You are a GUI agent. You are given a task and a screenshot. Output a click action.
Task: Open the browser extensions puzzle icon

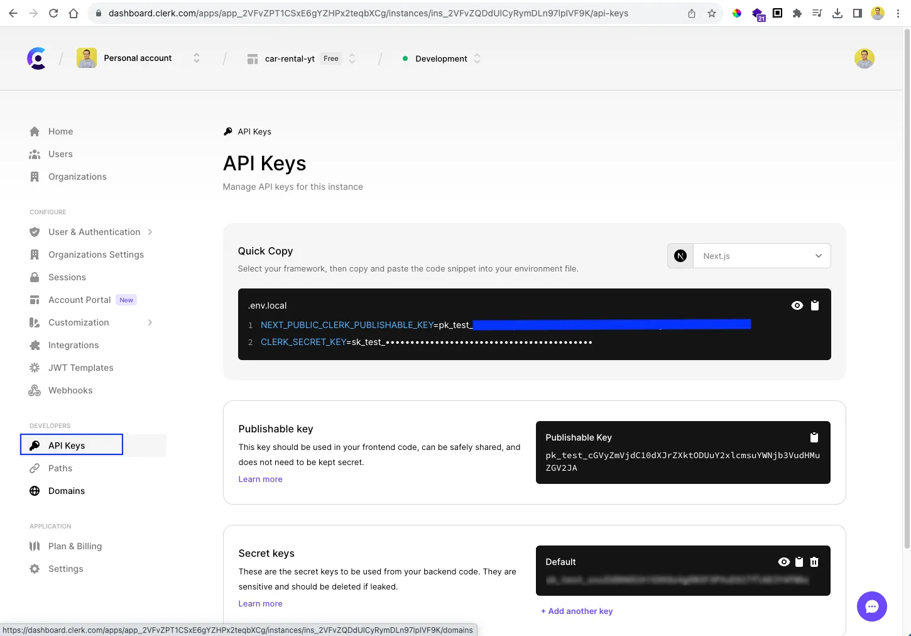pyautogui.click(x=797, y=13)
